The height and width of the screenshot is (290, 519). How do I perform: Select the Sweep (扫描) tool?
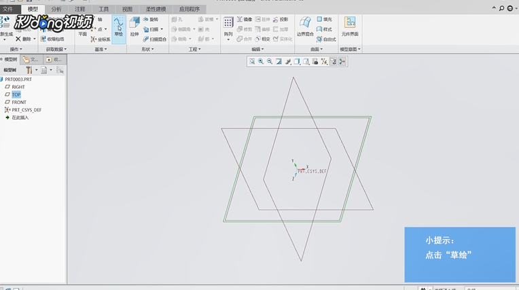click(151, 29)
